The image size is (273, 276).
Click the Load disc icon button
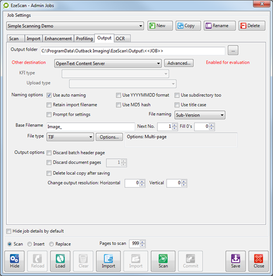[60, 261]
